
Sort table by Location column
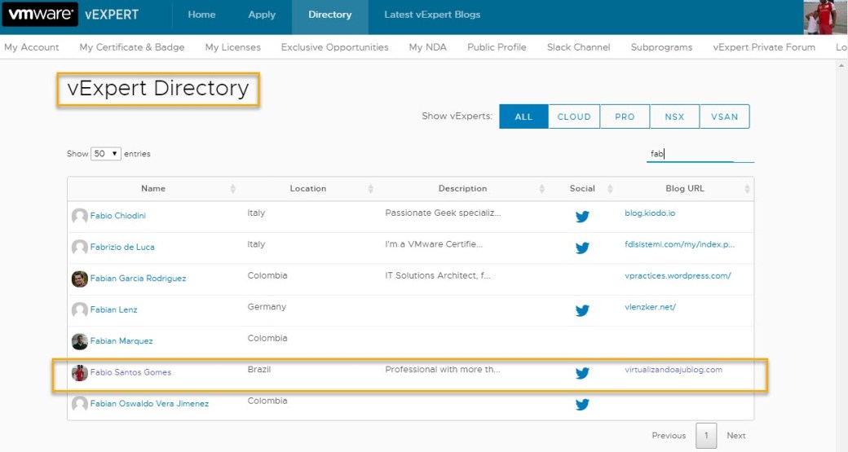pos(308,188)
